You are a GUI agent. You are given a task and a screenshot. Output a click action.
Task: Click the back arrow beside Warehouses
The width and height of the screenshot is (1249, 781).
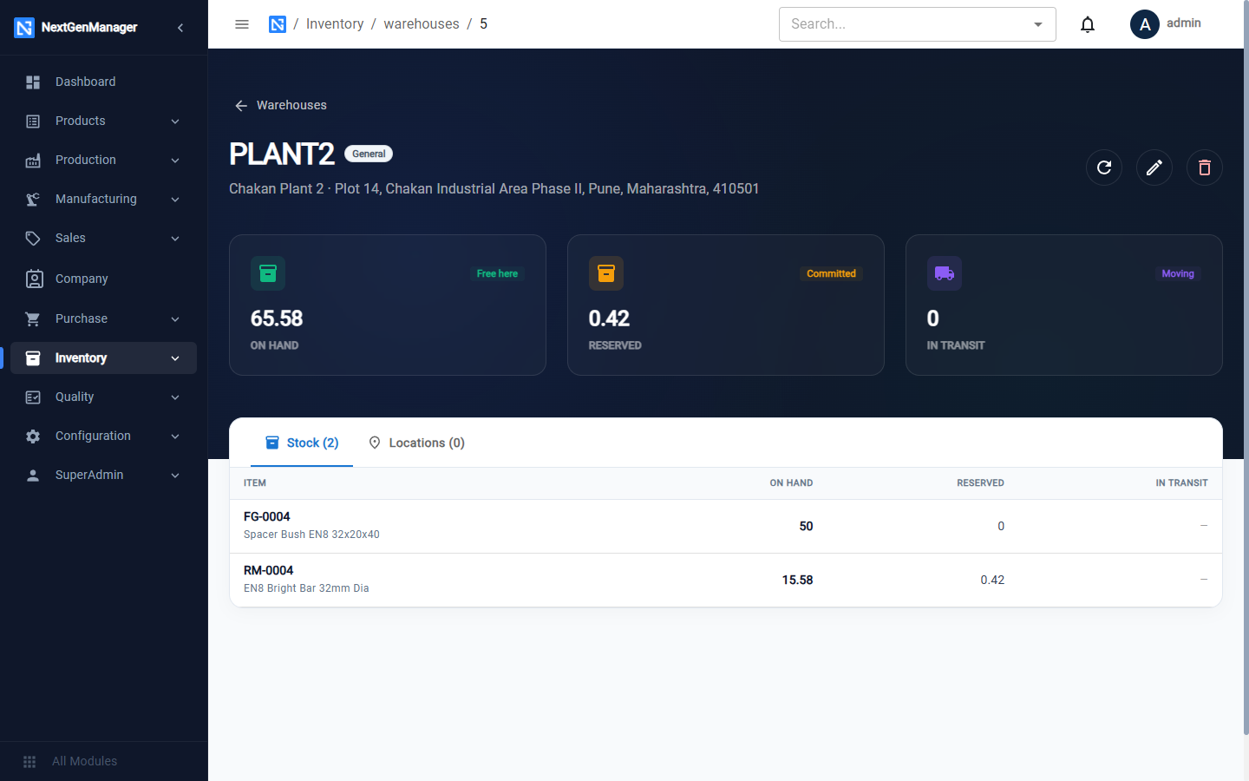(x=241, y=106)
